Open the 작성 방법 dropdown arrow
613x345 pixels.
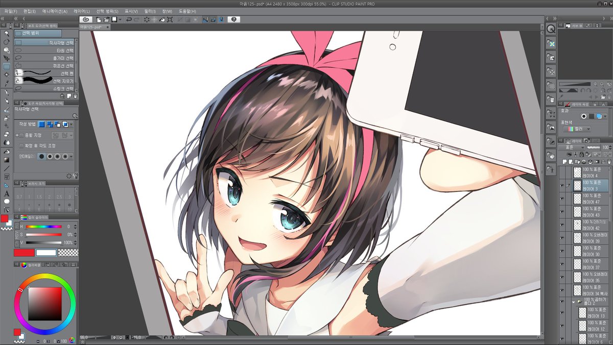coord(71,124)
